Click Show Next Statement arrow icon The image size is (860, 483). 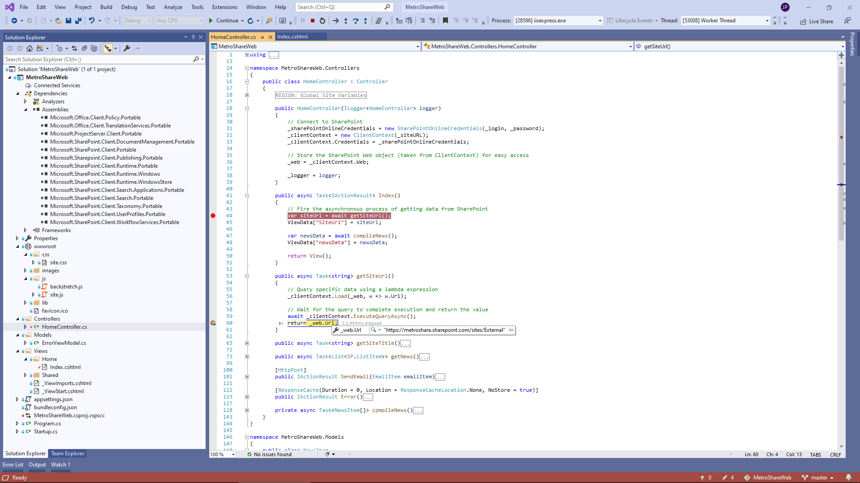pos(335,21)
